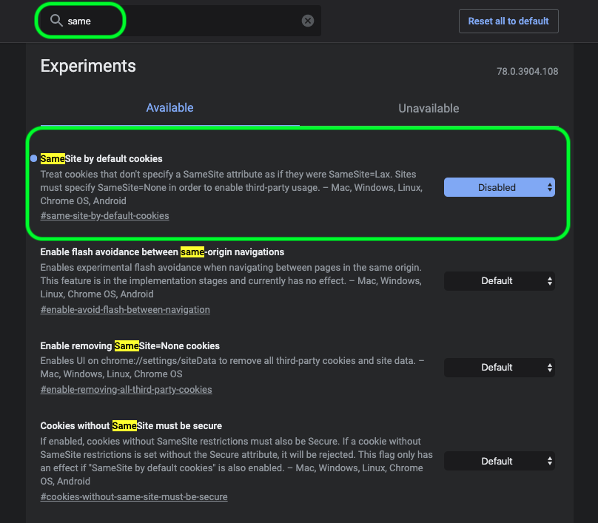Open the removing SameSite=None cookies dropdown

click(x=499, y=368)
